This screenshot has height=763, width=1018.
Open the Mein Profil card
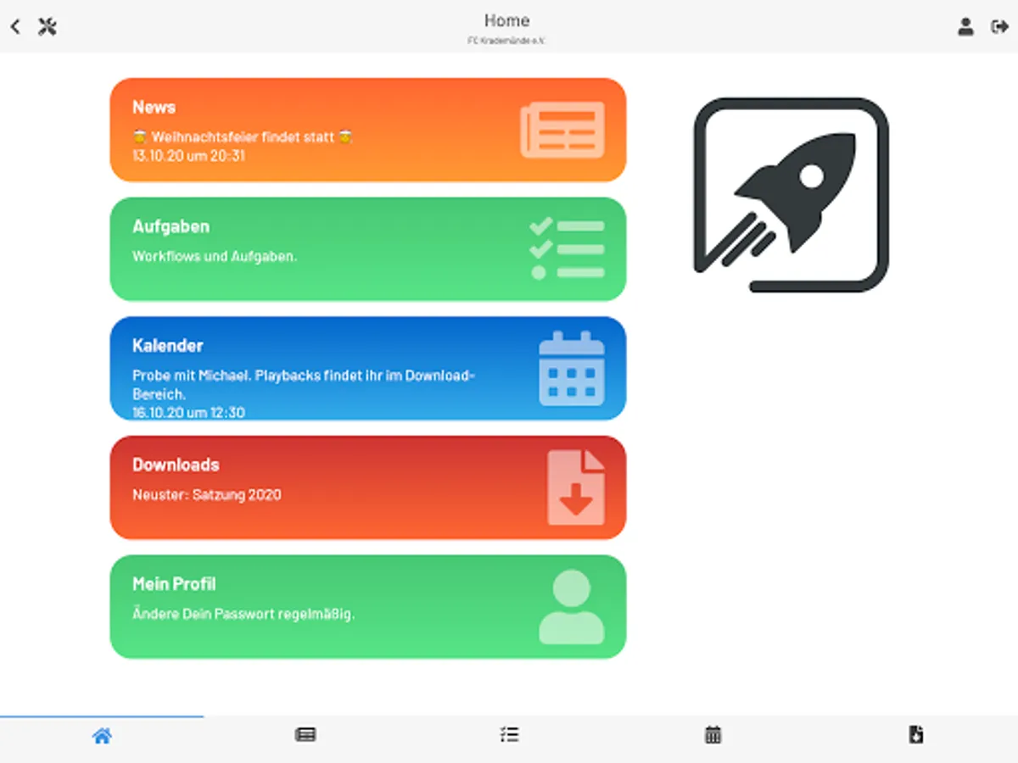click(x=368, y=606)
